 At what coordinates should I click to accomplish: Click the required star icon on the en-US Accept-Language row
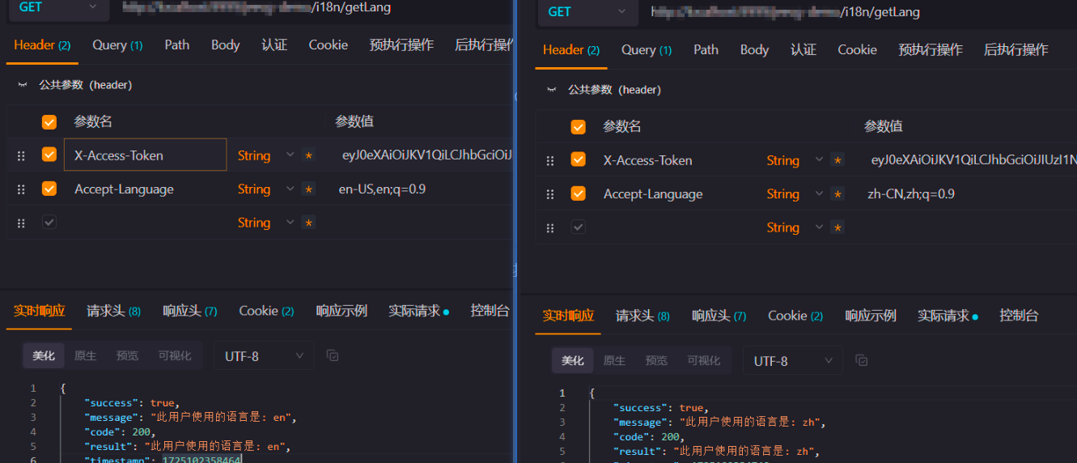click(x=307, y=189)
